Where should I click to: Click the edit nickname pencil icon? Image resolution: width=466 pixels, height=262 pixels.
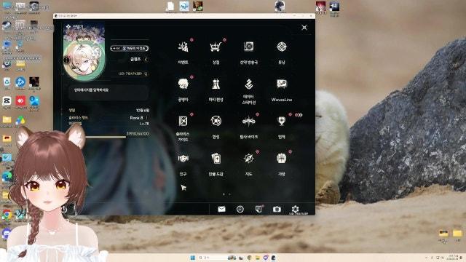[146, 60]
